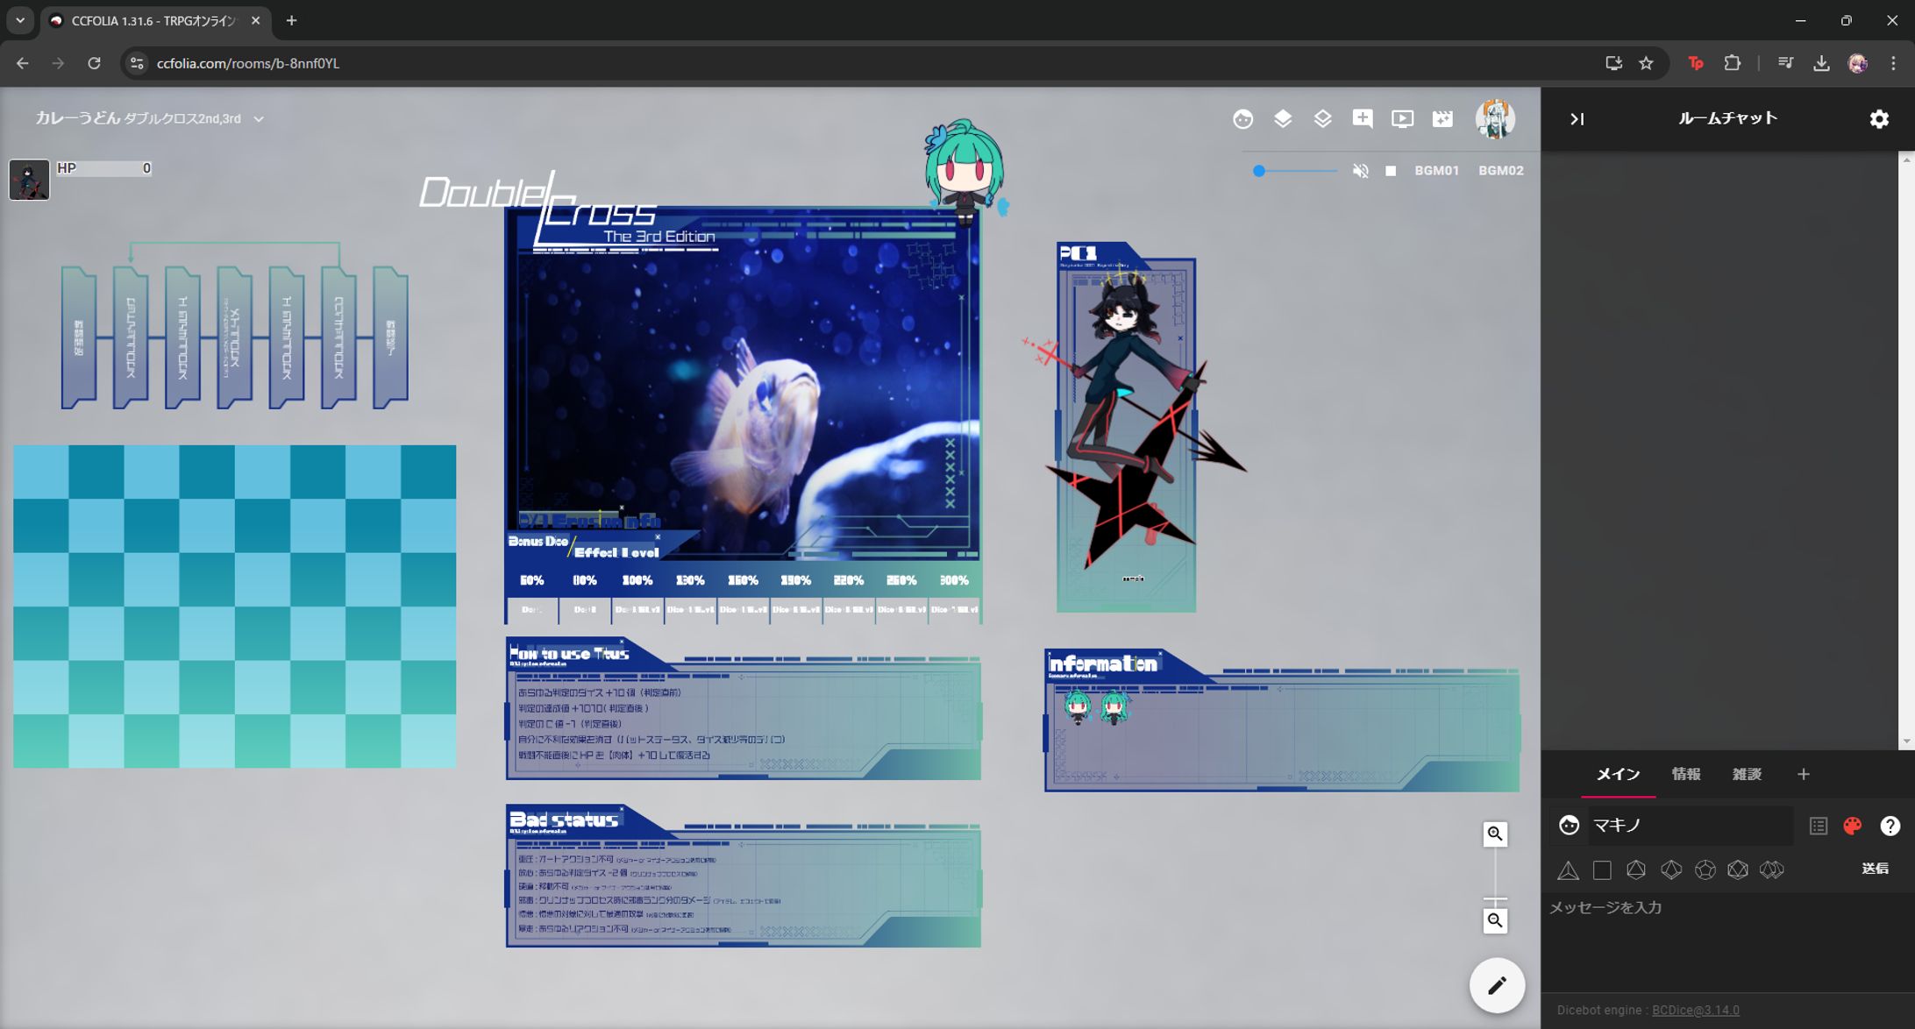Open the user profile avatar menu
Image resolution: width=1915 pixels, height=1029 pixels.
point(1495,119)
